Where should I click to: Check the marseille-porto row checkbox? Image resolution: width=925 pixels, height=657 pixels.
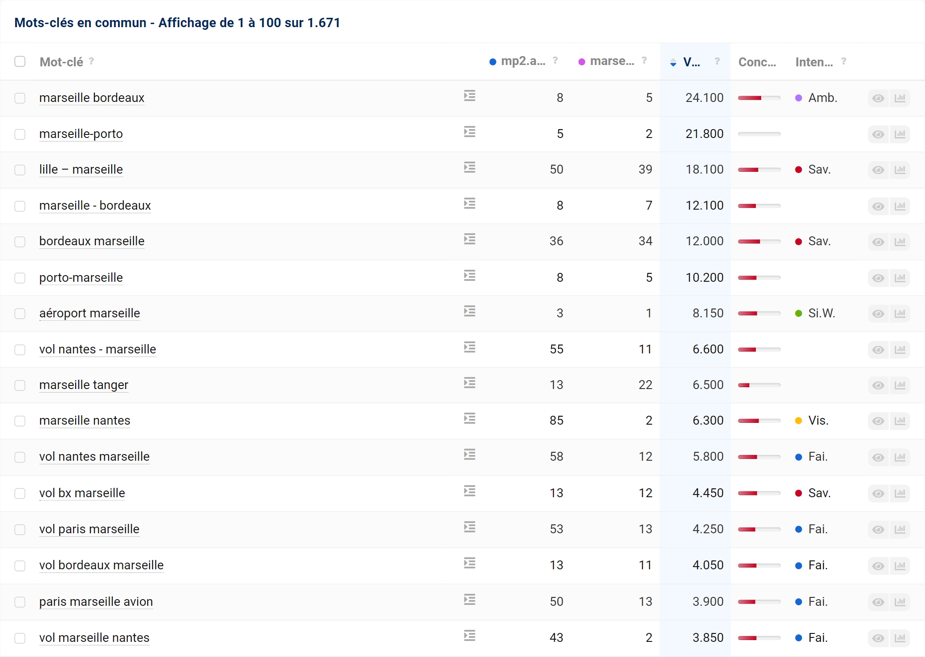coord(20,134)
